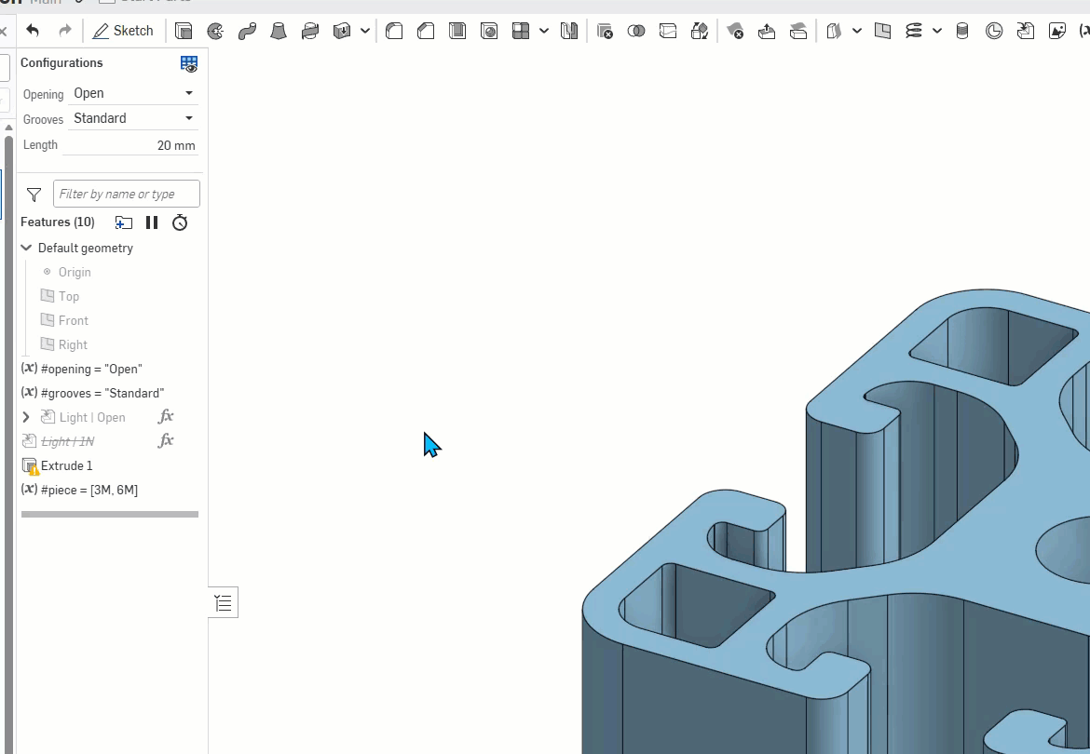Select the Replace face tool
The width and height of the screenshot is (1090, 754).
798,31
